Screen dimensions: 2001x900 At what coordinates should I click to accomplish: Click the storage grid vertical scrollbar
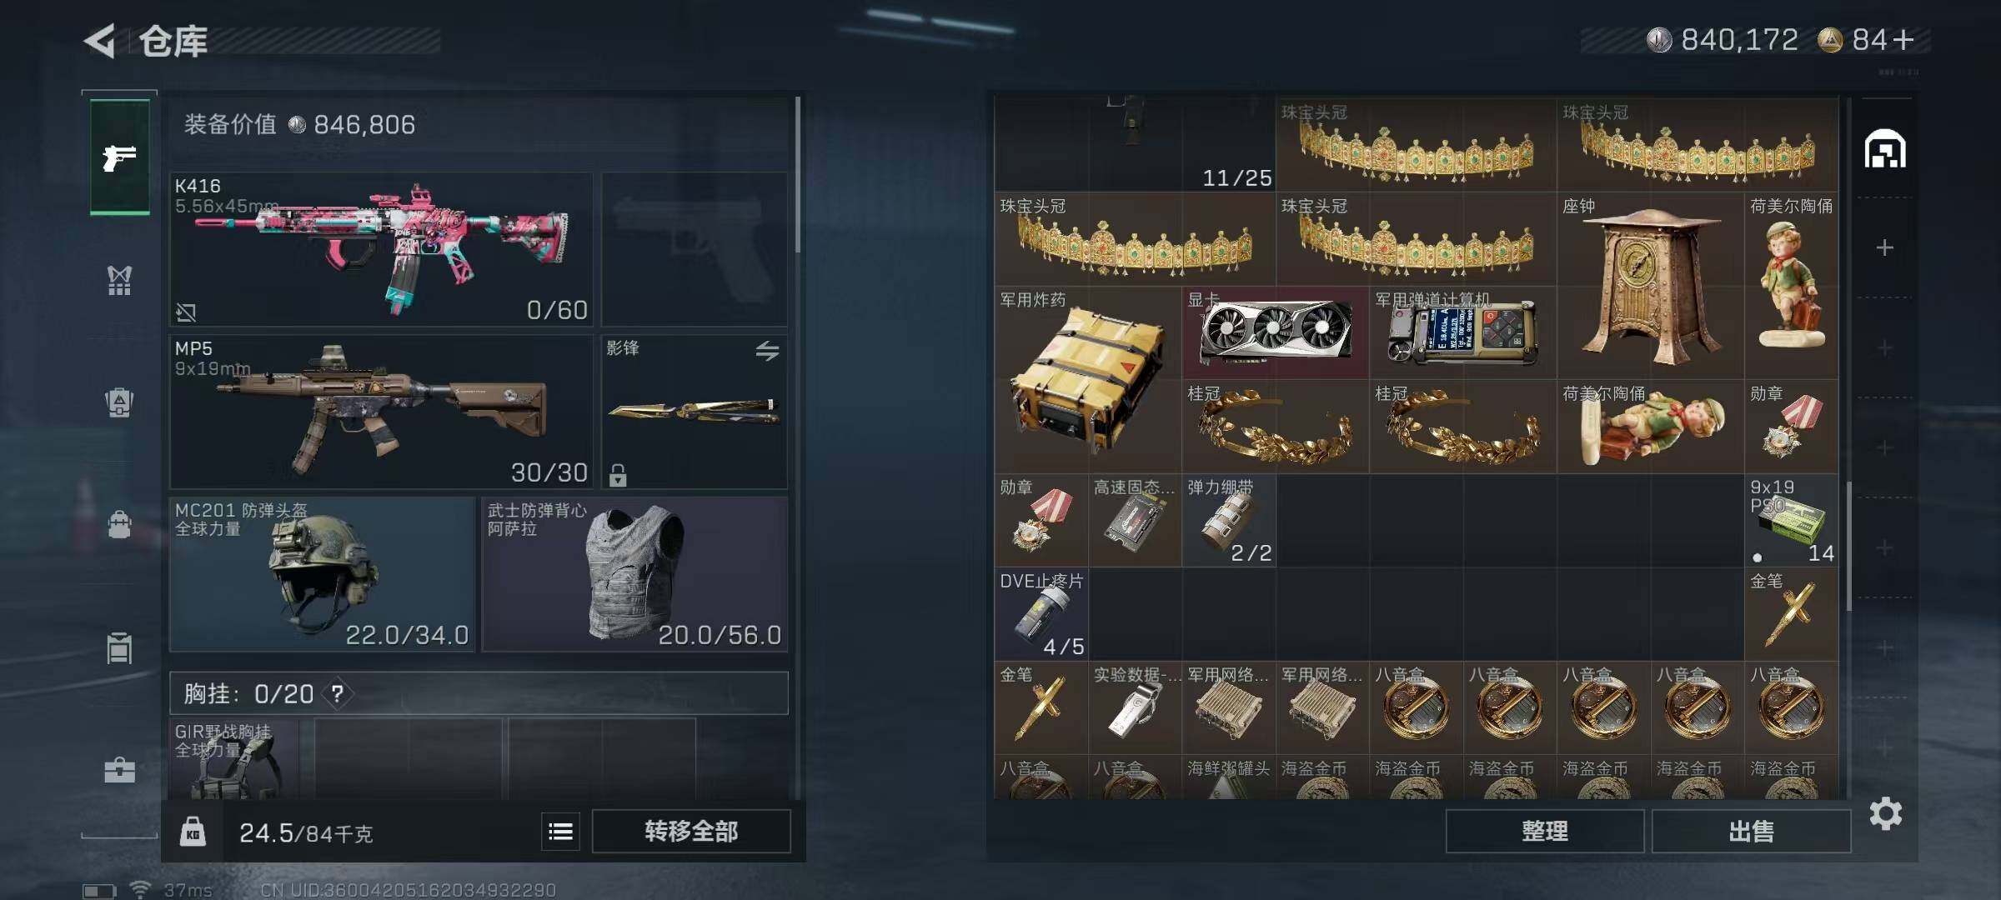pos(1848,546)
